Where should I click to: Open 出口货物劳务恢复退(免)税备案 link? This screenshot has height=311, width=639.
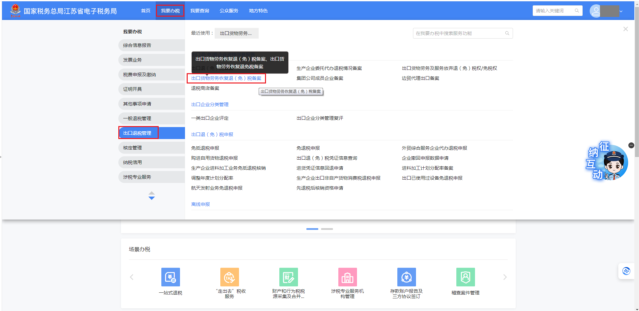(x=226, y=78)
